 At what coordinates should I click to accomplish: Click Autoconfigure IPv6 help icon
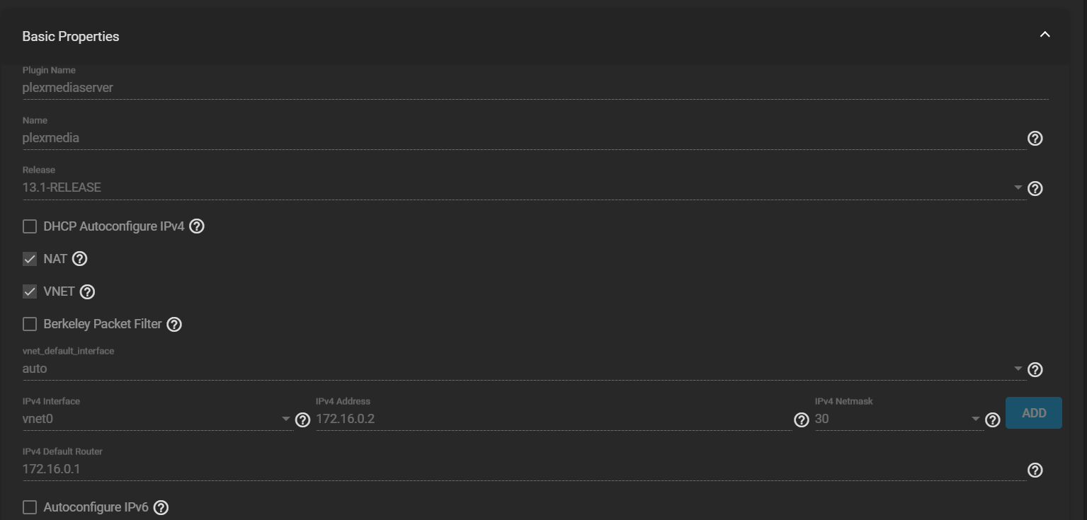(x=161, y=507)
